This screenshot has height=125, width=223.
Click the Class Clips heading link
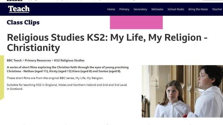(23, 23)
